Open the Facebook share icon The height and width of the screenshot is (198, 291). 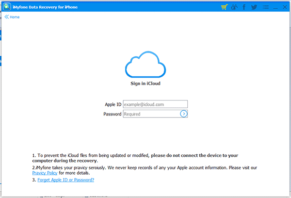pos(244,7)
